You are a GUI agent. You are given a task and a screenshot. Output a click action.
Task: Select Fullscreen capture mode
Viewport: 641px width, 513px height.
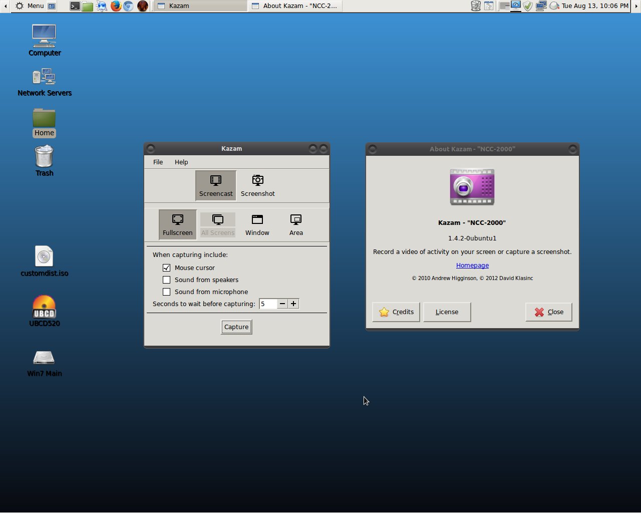[177, 224]
